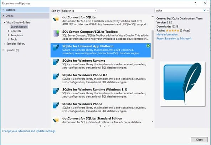This screenshot has width=211, height=145.
Task: Select SQL Server Compact/SQLite Toolbox result title
Action: click(x=90, y=32)
